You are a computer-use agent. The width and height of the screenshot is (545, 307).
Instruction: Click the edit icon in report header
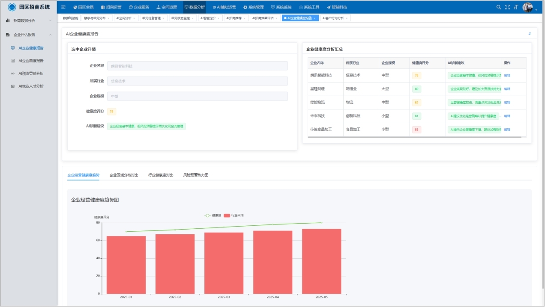(x=530, y=33)
